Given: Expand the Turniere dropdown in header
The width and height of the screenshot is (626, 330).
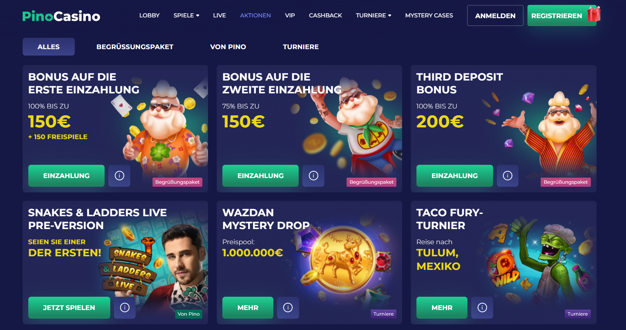Looking at the screenshot, I should coord(373,15).
